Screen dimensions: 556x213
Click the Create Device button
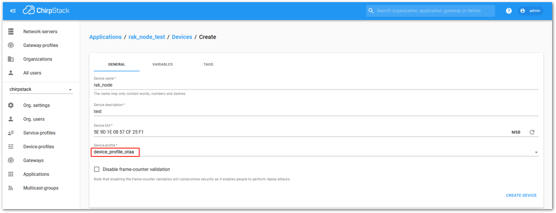tap(521, 196)
